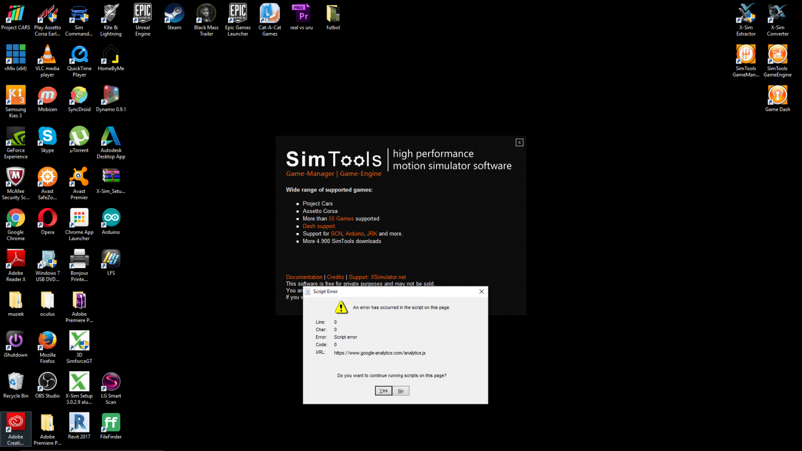
Task: Select the Opera icon
Action: 48,222
